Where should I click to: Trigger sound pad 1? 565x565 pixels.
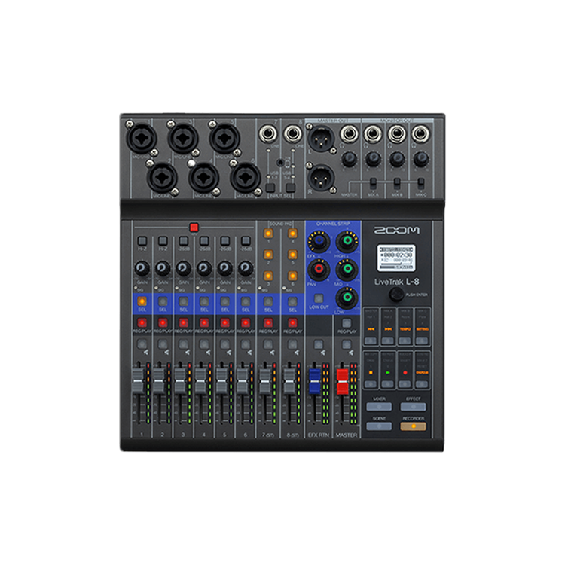[x=268, y=234]
